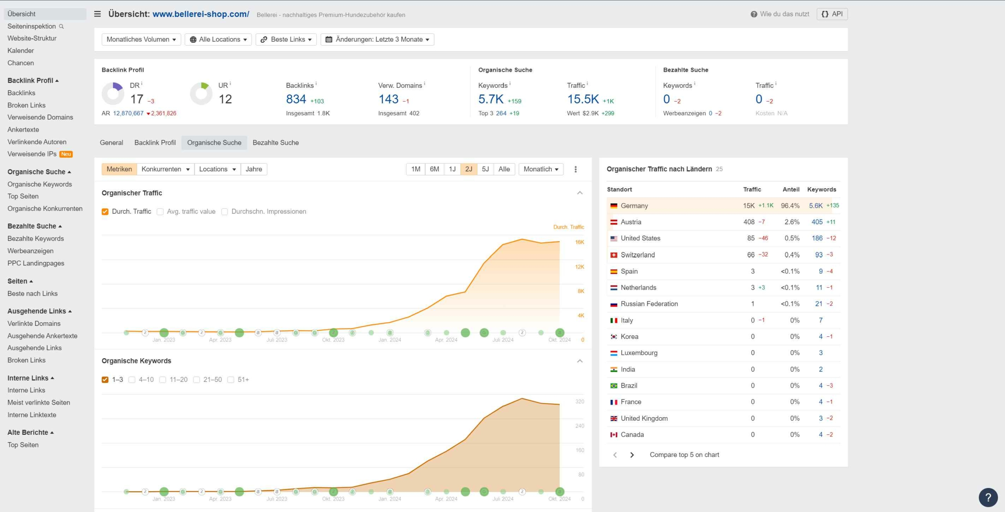Click the UR donut chart
Viewport: 1005px width, 512px height.
[x=201, y=93]
